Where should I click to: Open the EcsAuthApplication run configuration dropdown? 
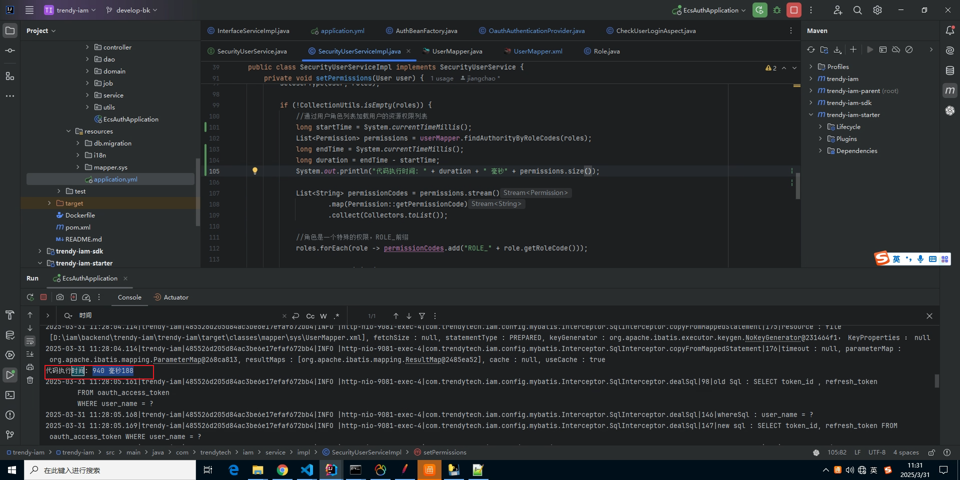[710, 10]
